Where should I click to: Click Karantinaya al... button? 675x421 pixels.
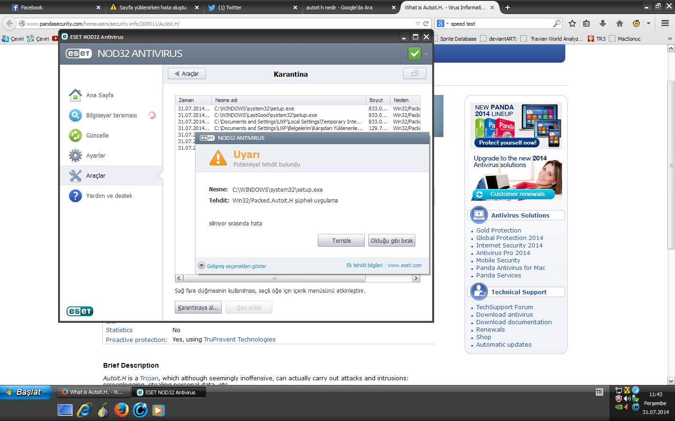click(x=198, y=307)
